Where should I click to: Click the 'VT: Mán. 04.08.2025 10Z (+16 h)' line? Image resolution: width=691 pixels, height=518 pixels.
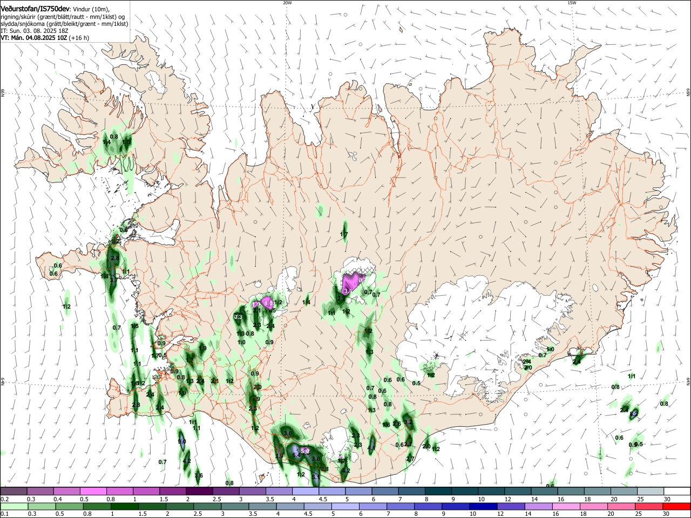pos(45,38)
